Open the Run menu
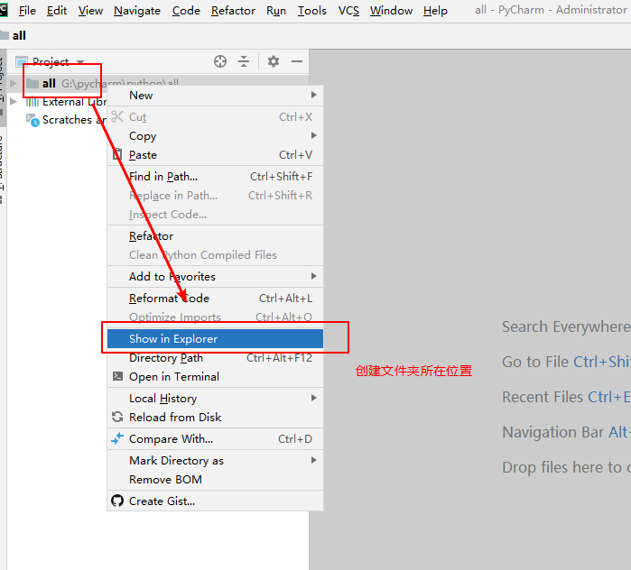The image size is (631, 570). click(276, 11)
